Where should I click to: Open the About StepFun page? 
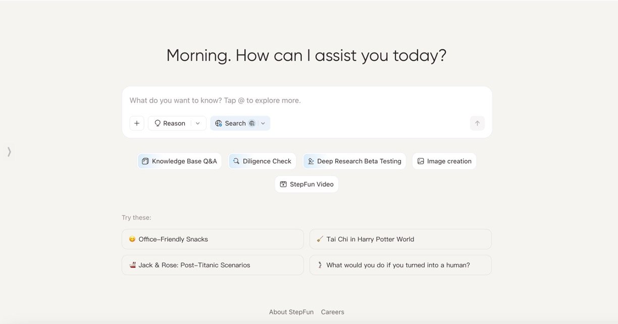pyautogui.click(x=291, y=311)
